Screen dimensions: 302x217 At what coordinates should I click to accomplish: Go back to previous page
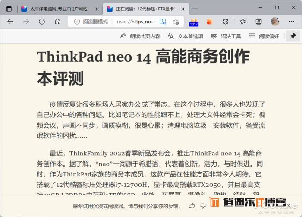10,22
